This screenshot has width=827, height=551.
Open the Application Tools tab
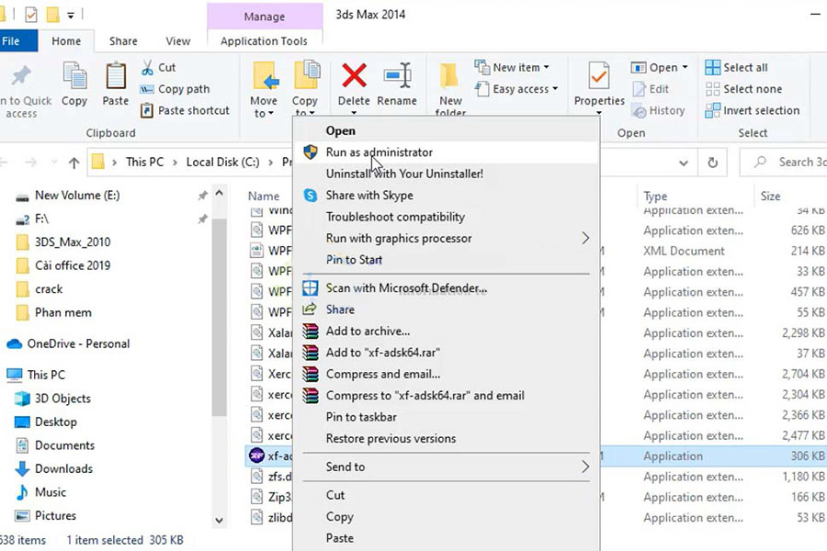pyautogui.click(x=264, y=41)
